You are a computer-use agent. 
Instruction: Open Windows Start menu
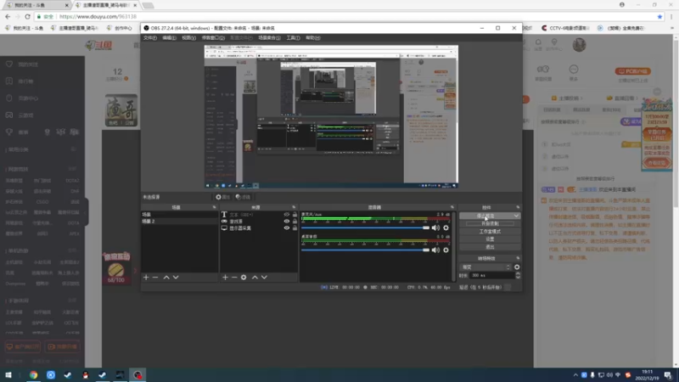[8, 375]
